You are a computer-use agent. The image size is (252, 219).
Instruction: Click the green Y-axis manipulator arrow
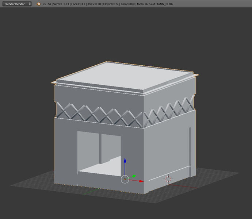click(134, 176)
